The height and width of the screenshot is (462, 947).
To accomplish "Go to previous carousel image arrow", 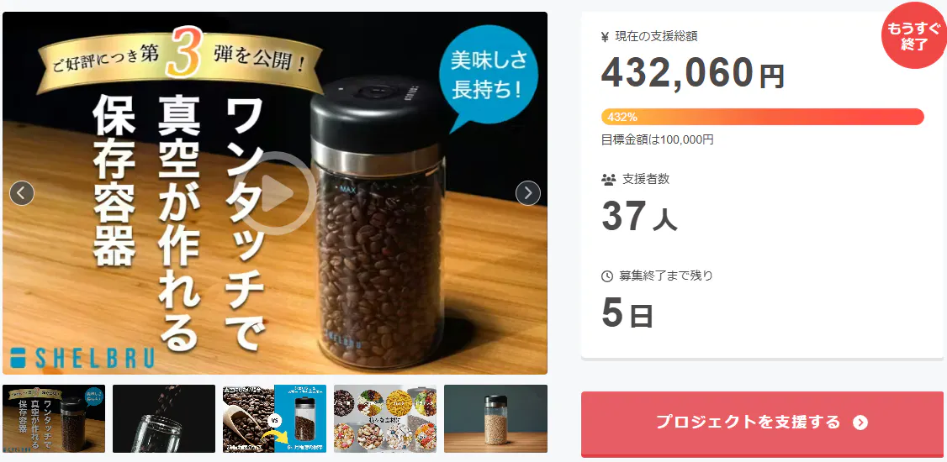I will [22, 193].
